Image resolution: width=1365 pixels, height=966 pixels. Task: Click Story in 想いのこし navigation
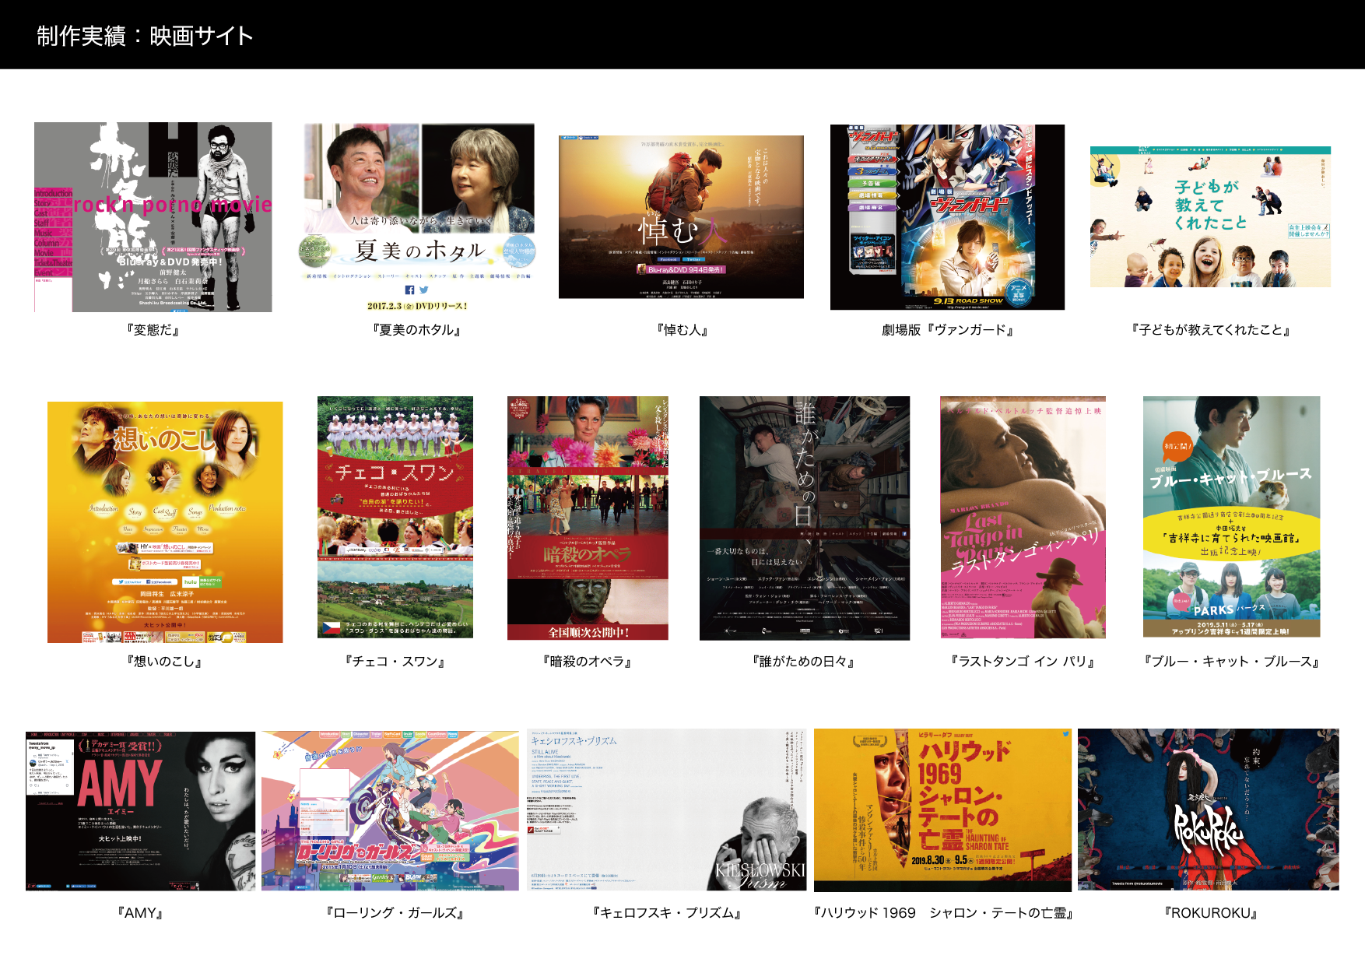coord(135,511)
